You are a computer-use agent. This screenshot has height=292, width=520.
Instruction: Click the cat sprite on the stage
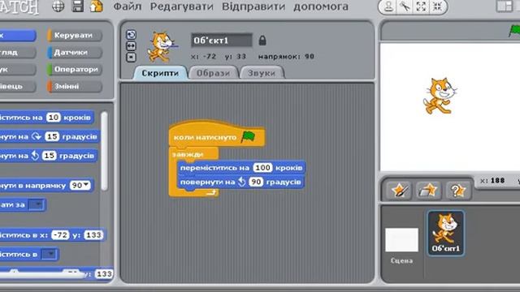(440, 96)
